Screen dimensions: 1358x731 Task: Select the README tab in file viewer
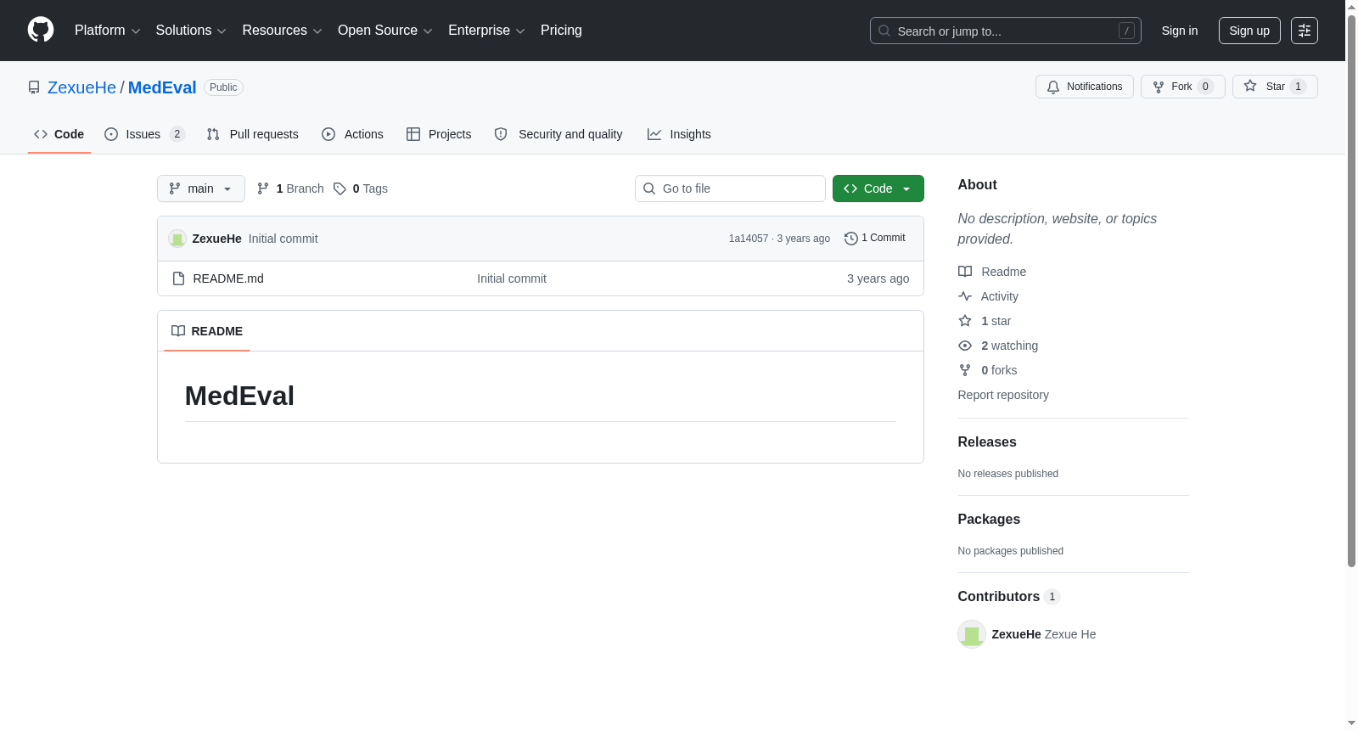207,331
